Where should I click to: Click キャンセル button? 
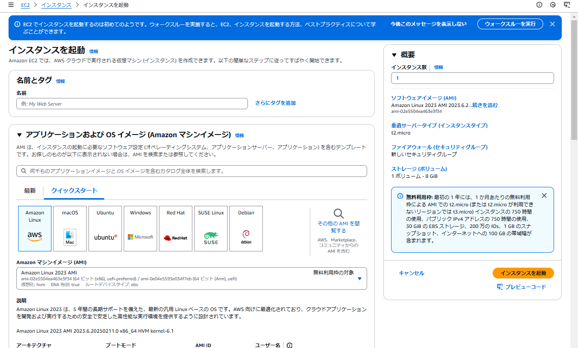[x=411, y=273]
